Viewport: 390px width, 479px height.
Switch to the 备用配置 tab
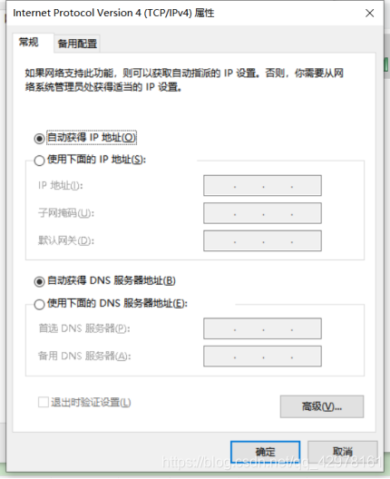(77, 44)
